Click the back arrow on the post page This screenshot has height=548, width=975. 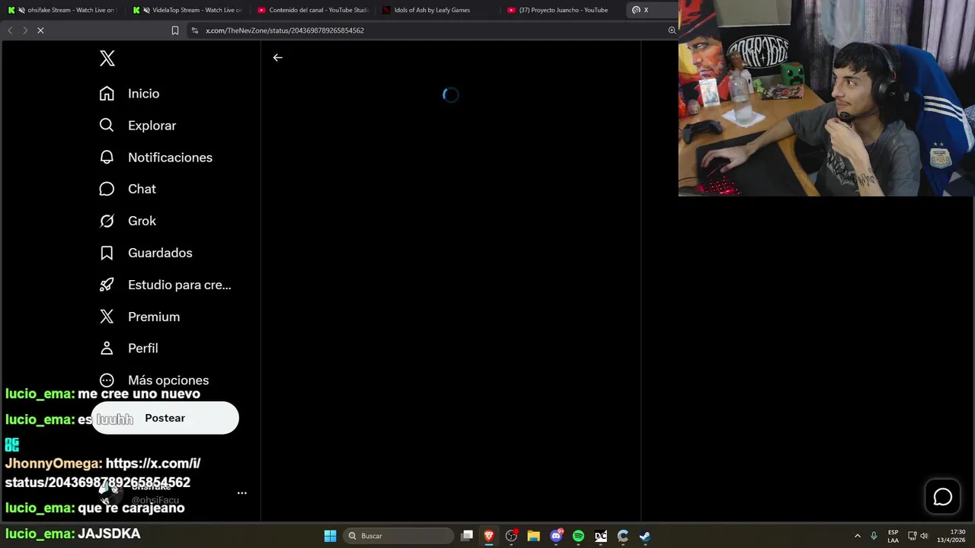277,58
